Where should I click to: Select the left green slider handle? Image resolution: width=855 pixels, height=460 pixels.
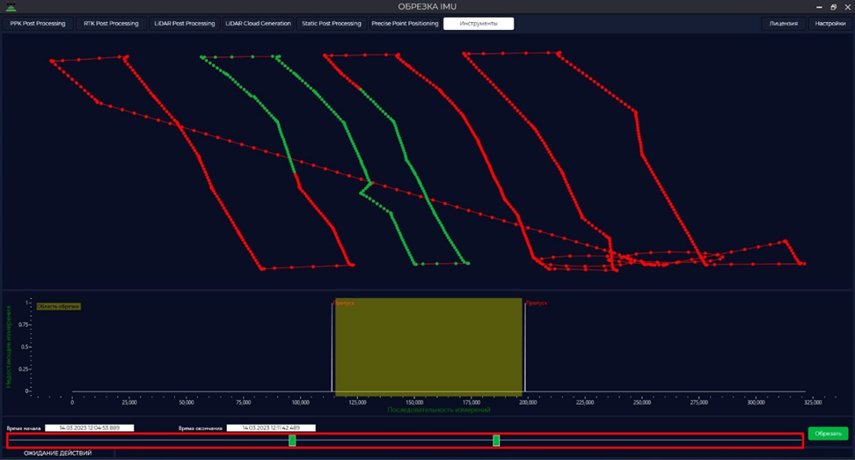click(x=292, y=441)
